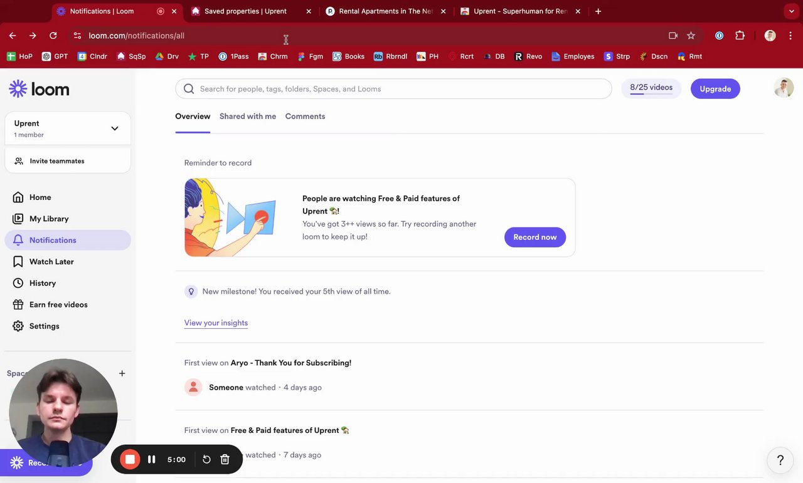
Task: Add a new Space with plus icon
Action: (x=122, y=373)
